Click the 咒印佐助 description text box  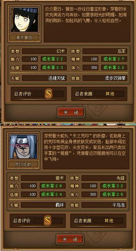(86, 150)
